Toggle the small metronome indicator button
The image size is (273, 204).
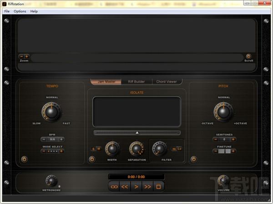(59, 186)
